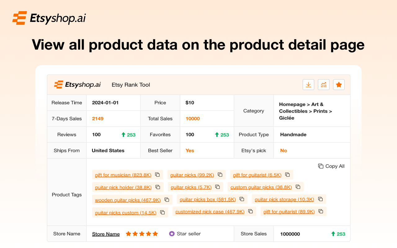Favorite this product using the star icon
This screenshot has height=248, width=397.
[x=339, y=84]
